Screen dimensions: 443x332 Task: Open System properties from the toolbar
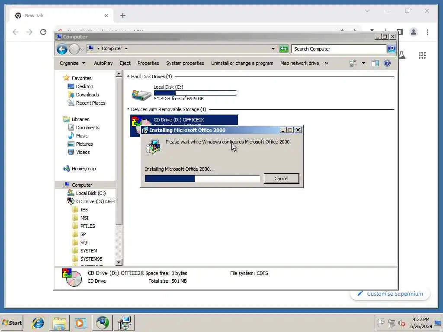click(185, 63)
